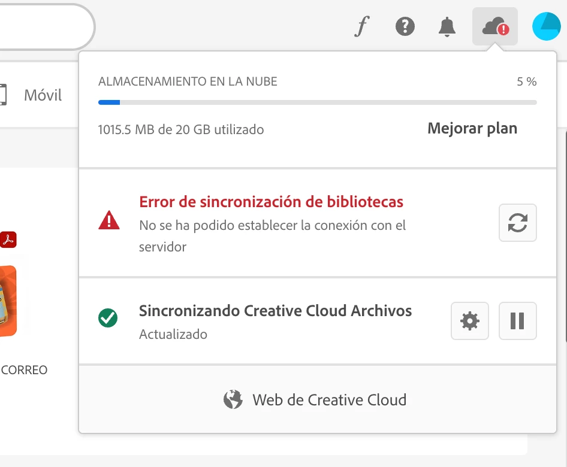Click the cloud storage usage bar
The height and width of the screenshot is (467, 567).
(x=318, y=102)
